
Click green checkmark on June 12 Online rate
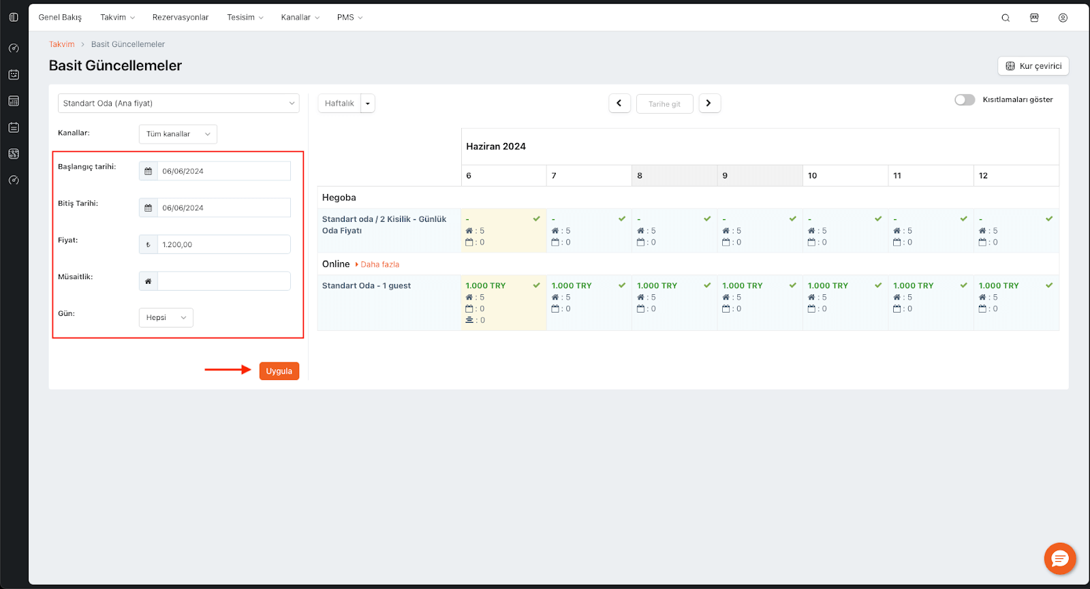click(x=1049, y=285)
